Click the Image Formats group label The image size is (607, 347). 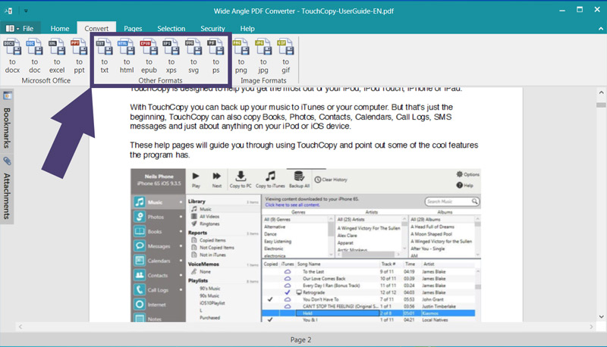pos(263,80)
